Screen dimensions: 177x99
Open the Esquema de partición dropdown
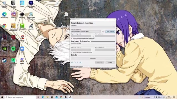tap(81, 36)
